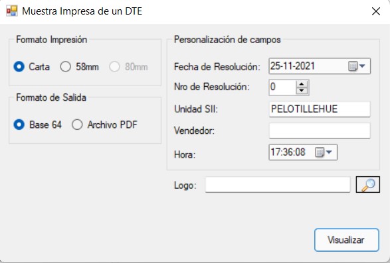Expand the Fecha de Resolución date dropdown arrow
390x263 pixels.
pos(362,66)
